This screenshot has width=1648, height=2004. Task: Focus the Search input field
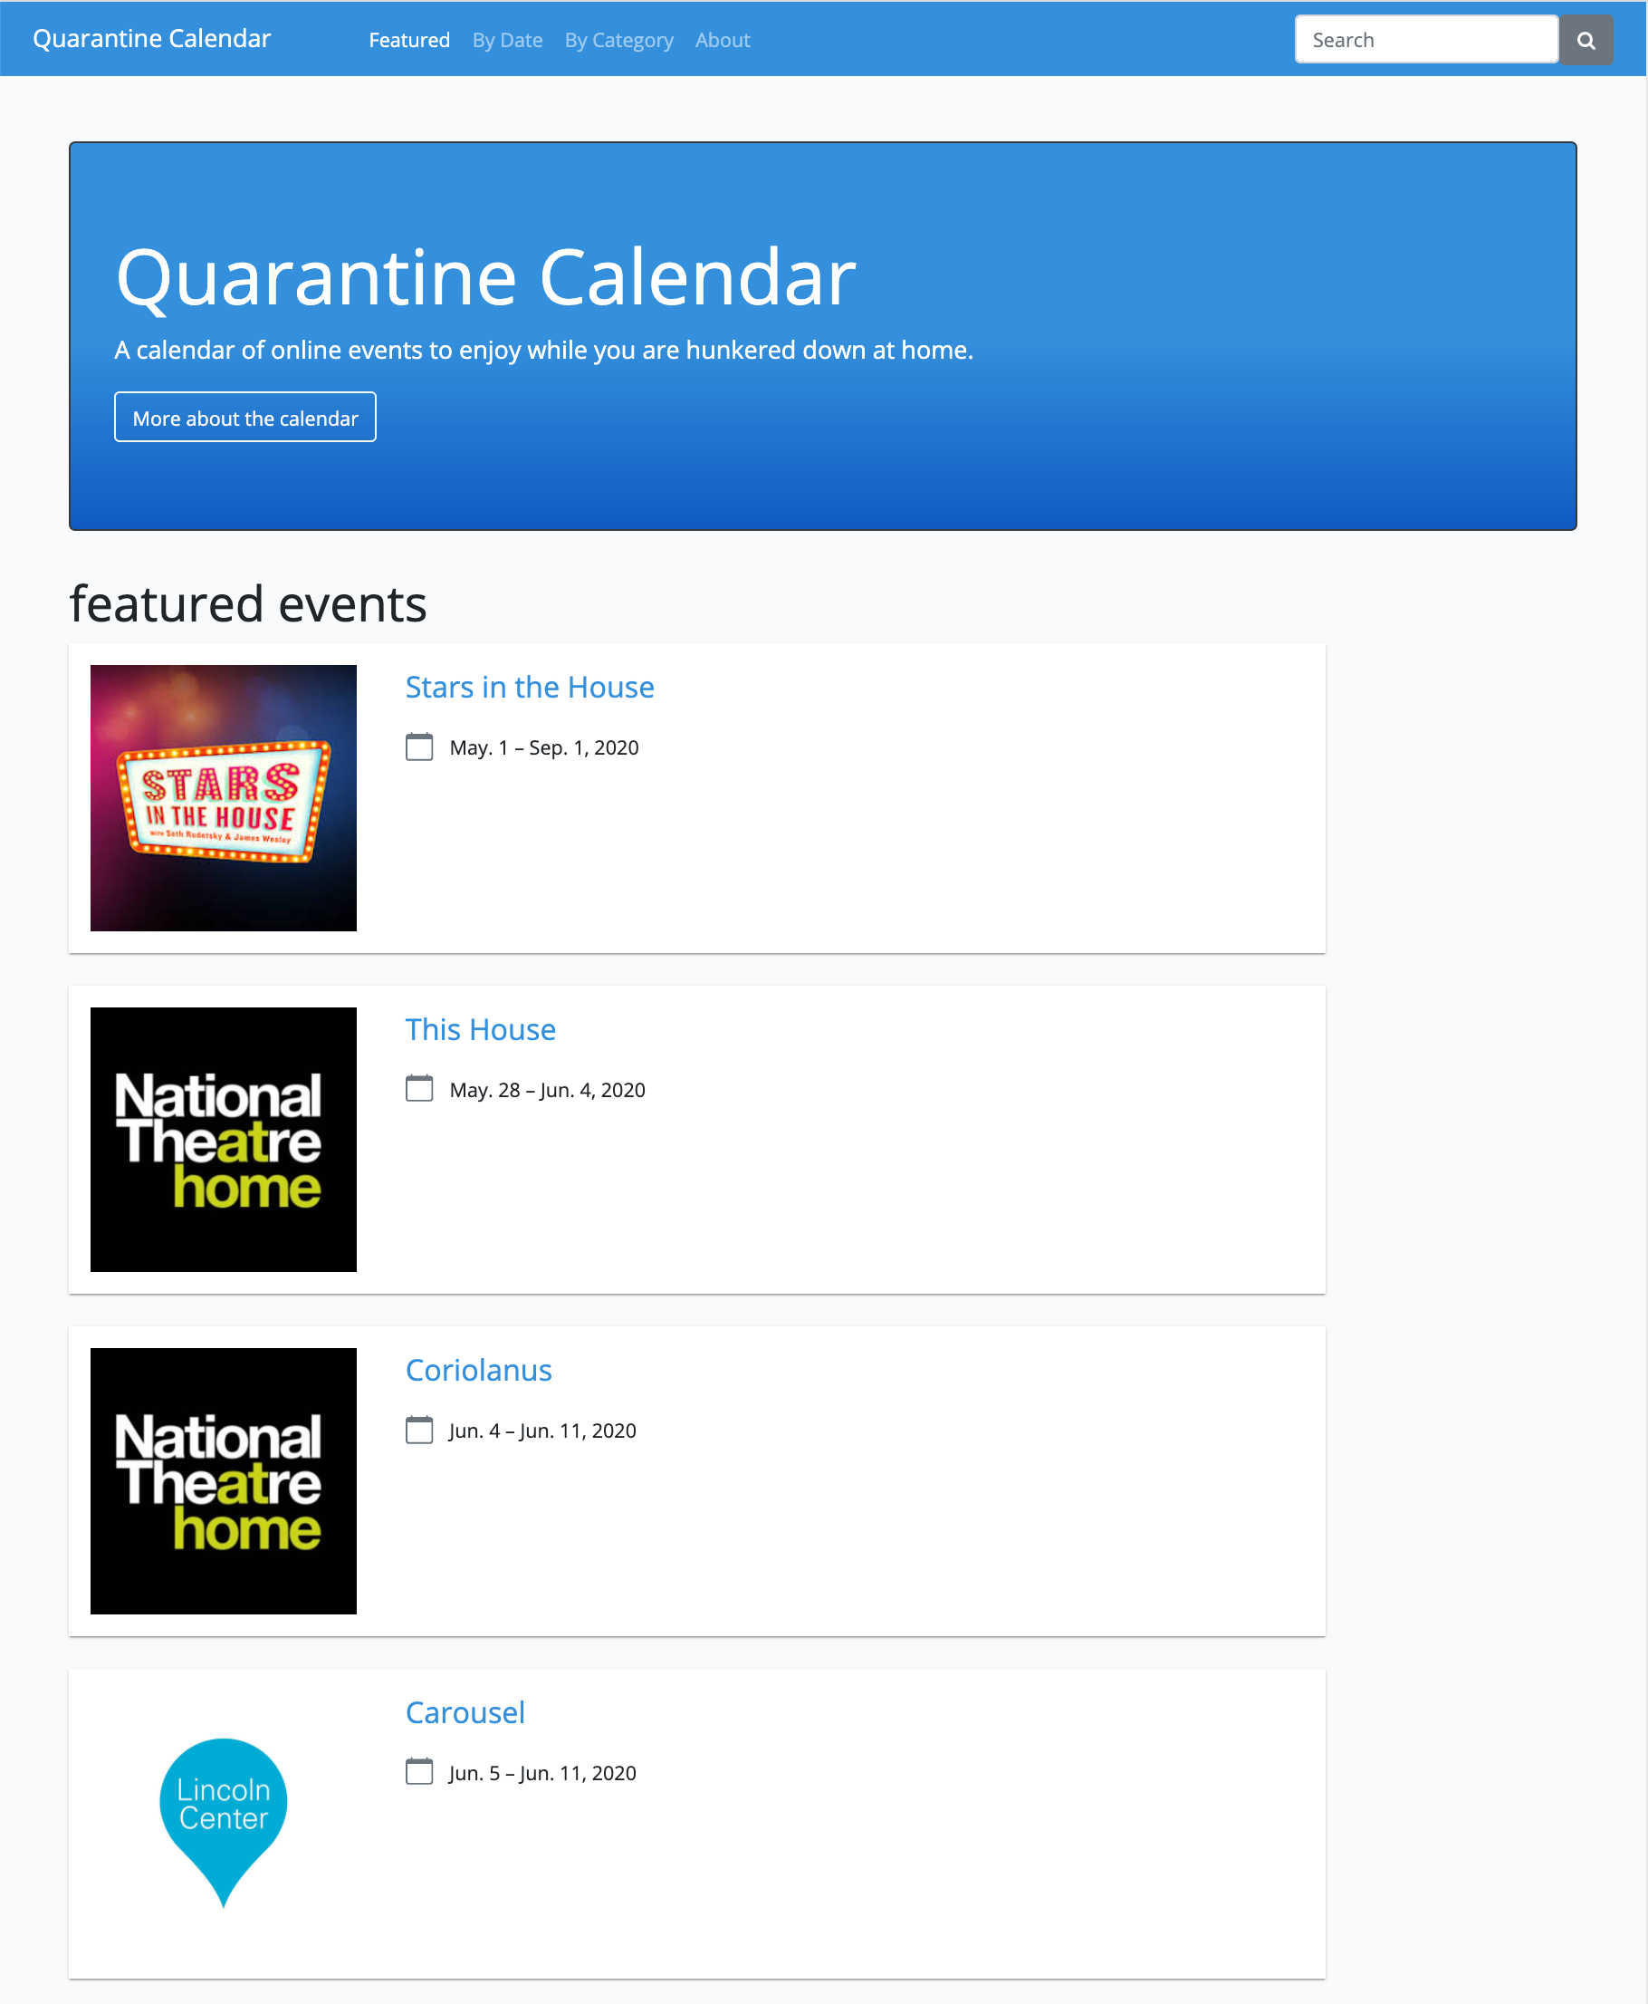tap(1426, 40)
